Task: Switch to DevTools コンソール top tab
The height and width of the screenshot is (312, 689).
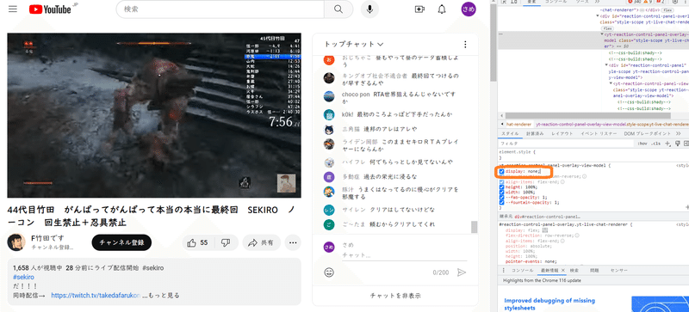Action: coord(556,2)
